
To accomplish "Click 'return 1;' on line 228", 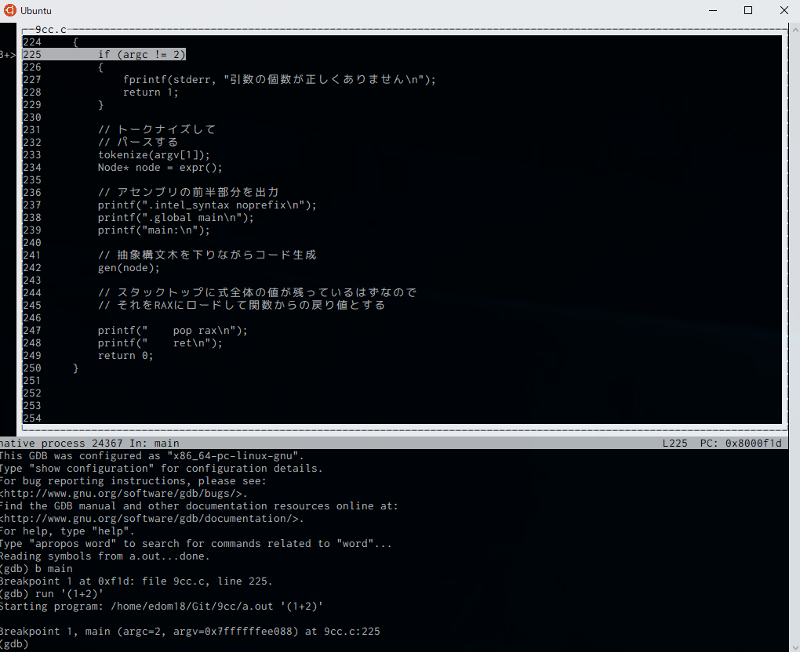I will pos(151,92).
